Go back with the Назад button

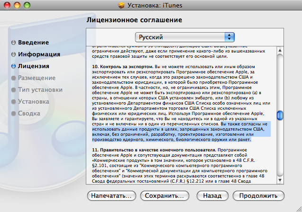[x=209, y=195]
